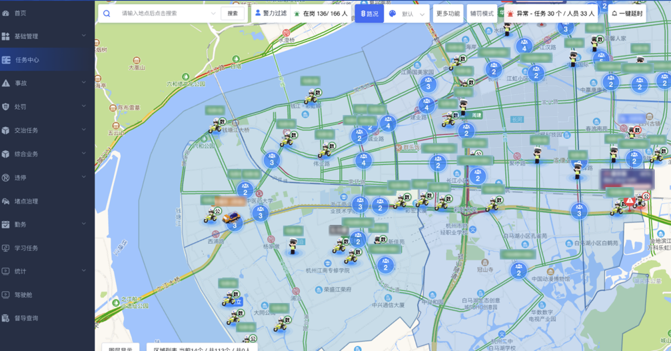Open the 任务中心 menu item
The width and height of the screenshot is (671, 351).
27,60
